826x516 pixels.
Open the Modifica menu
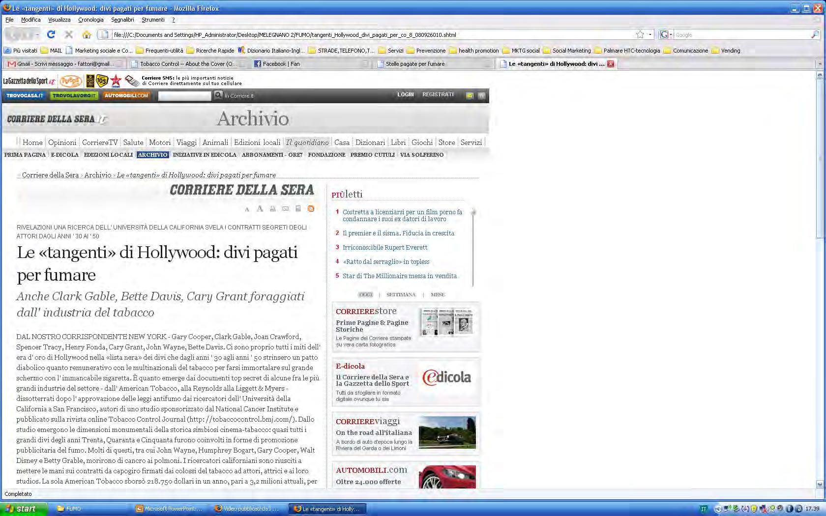[x=30, y=20]
